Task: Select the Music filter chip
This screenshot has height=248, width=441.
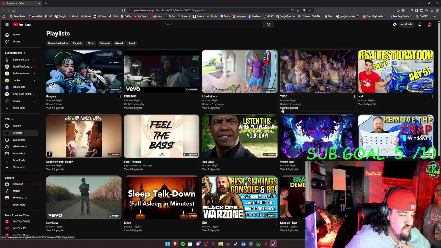Action: [91, 43]
